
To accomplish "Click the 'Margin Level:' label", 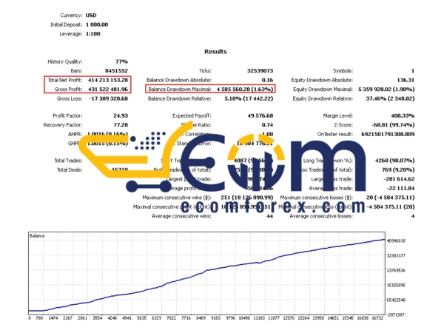I will pyautogui.click(x=338, y=116).
